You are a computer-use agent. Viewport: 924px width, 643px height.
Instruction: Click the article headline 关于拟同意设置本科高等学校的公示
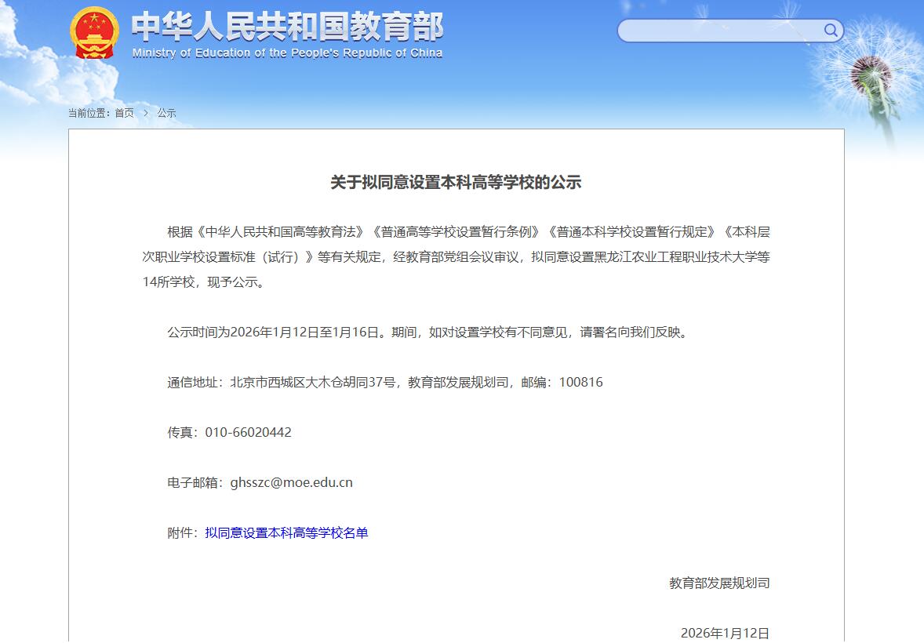point(456,183)
